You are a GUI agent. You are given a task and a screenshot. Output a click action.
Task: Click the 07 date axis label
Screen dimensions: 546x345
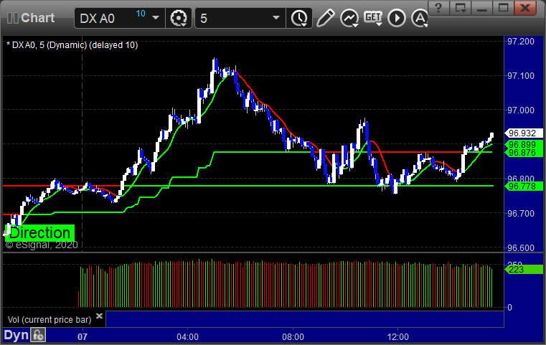coord(83,337)
